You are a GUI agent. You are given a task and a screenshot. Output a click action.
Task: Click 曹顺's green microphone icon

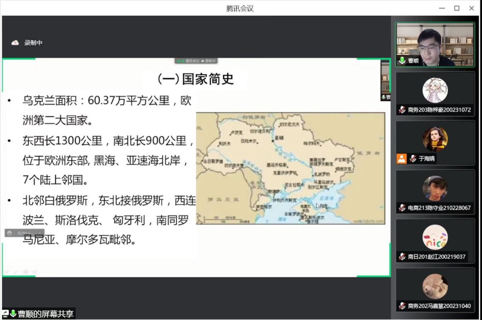pos(402,60)
